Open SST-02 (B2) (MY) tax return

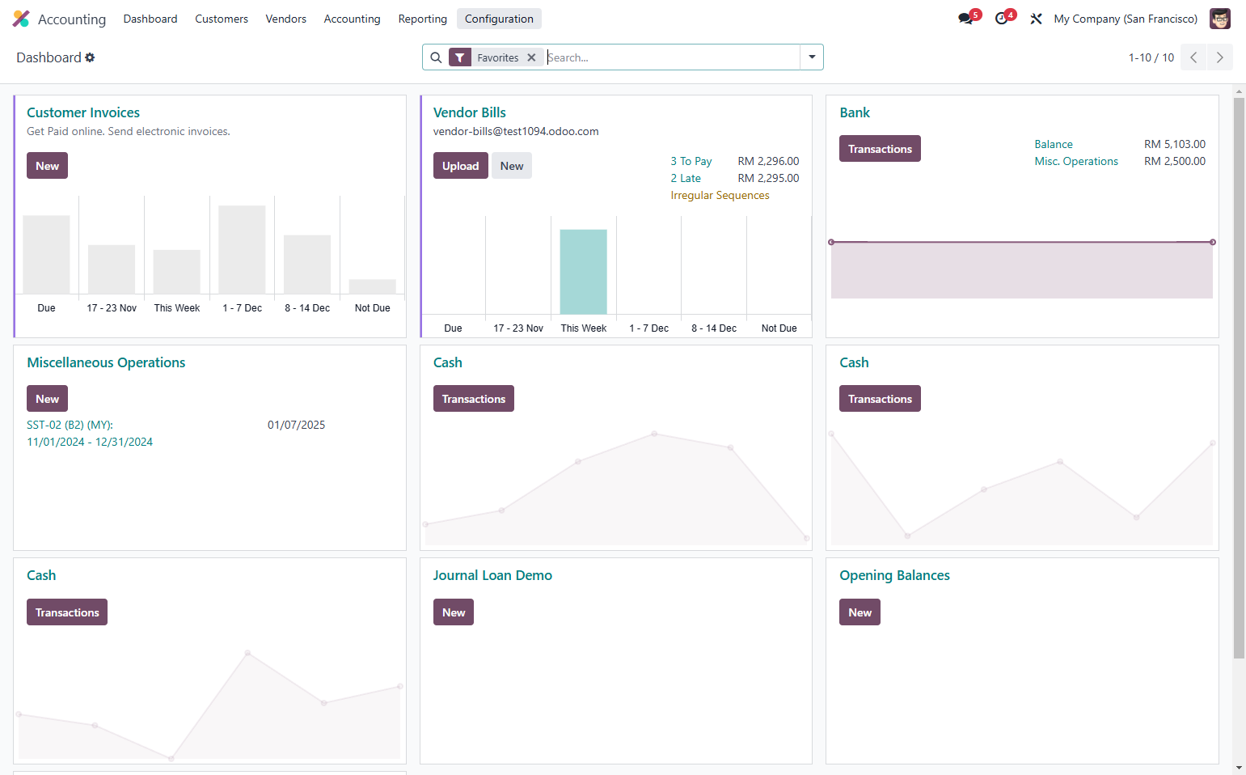click(90, 433)
